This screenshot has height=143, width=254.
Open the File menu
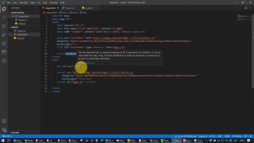pyautogui.click(x=9, y=3)
